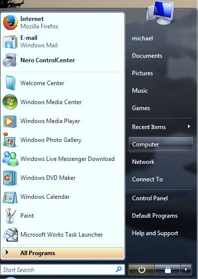Click the power button icon
Viewport: 198px width, 279px height.
point(141,270)
